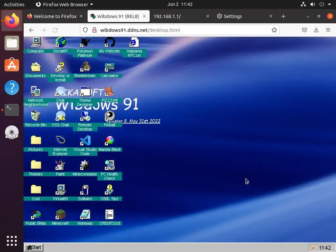Go back to previous page
This screenshot has height=252, width=336.
pyautogui.click(x=31, y=30)
